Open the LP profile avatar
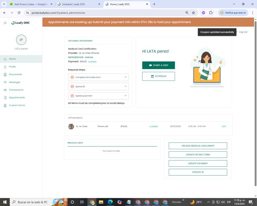Screen dimensions: 257x206 pos(21,40)
